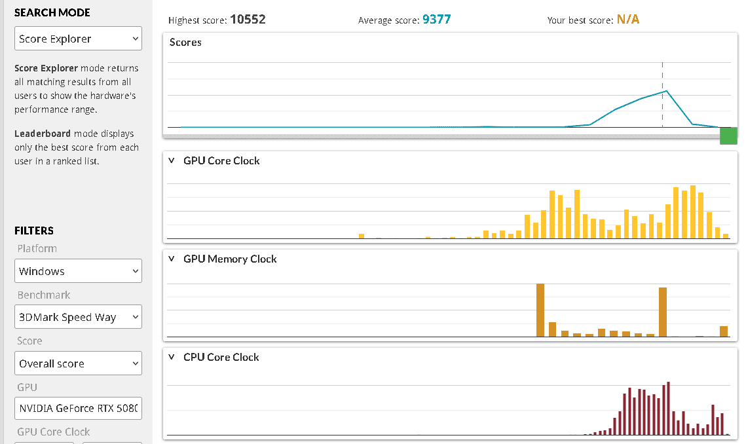
Task: Collapse the CPU Core Clock chart chevron
Action: [x=172, y=357]
